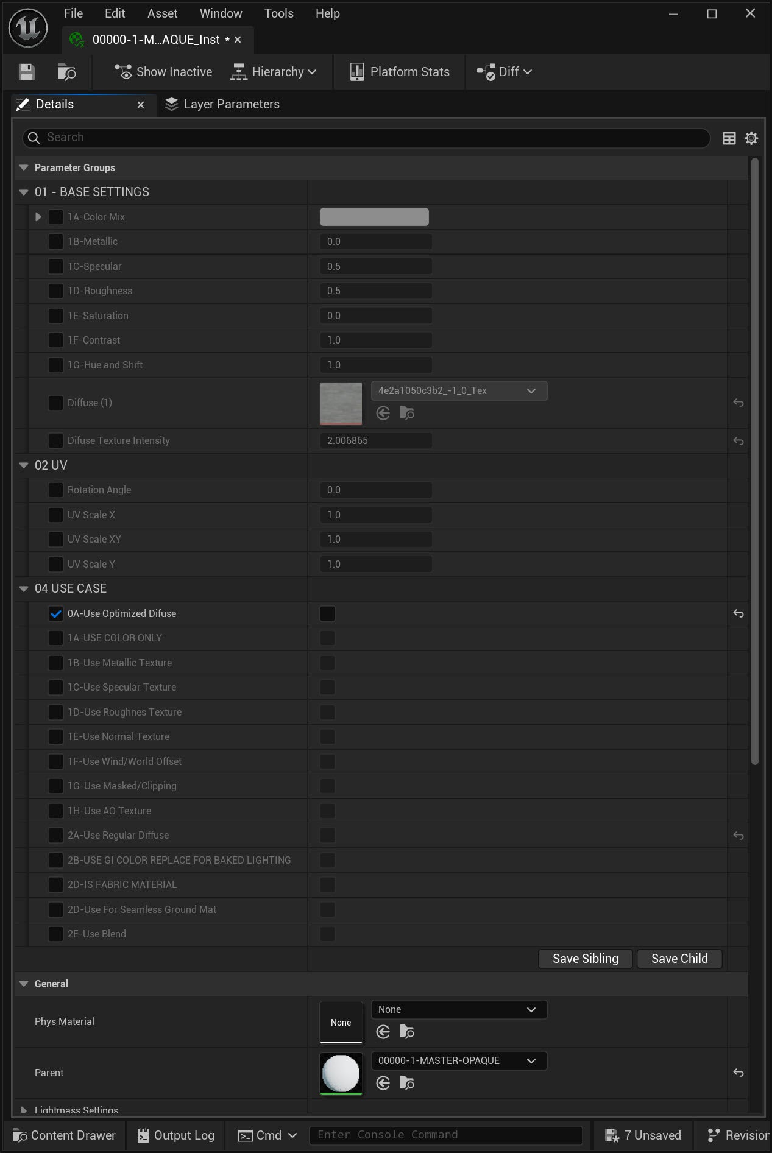Enable override checkbox for Diffuse (1)
Image resolution: width=772 pixels, height=1153 pixels.
coord(55,403)
